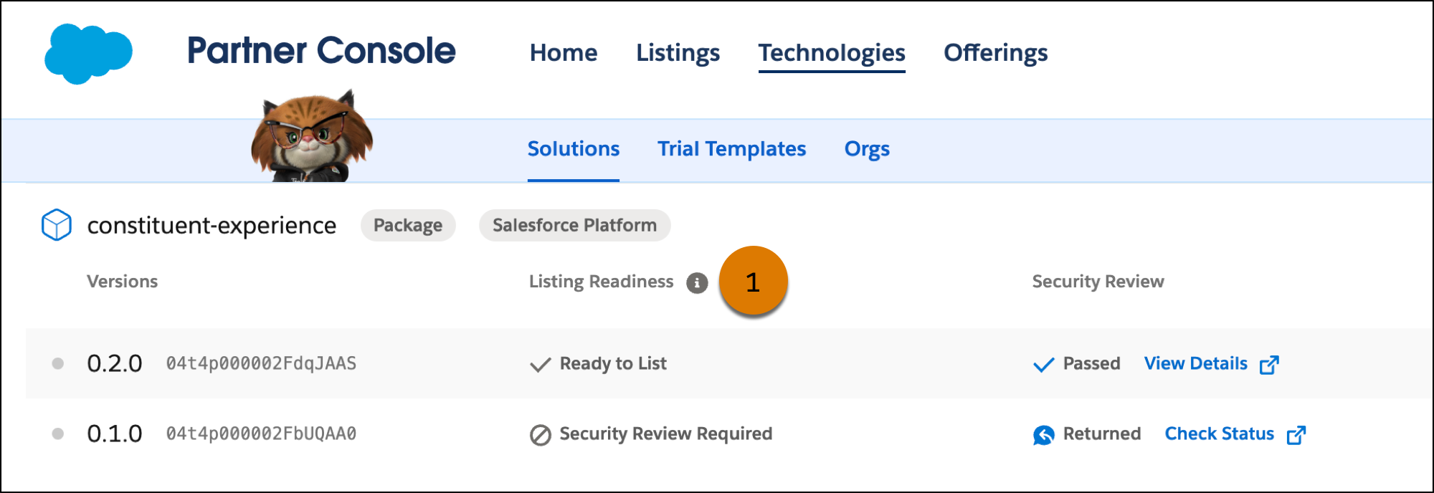Click the constituent-experience solution name
The width and height of the screenshot is (1434, 493).
(x=212, y=226)
